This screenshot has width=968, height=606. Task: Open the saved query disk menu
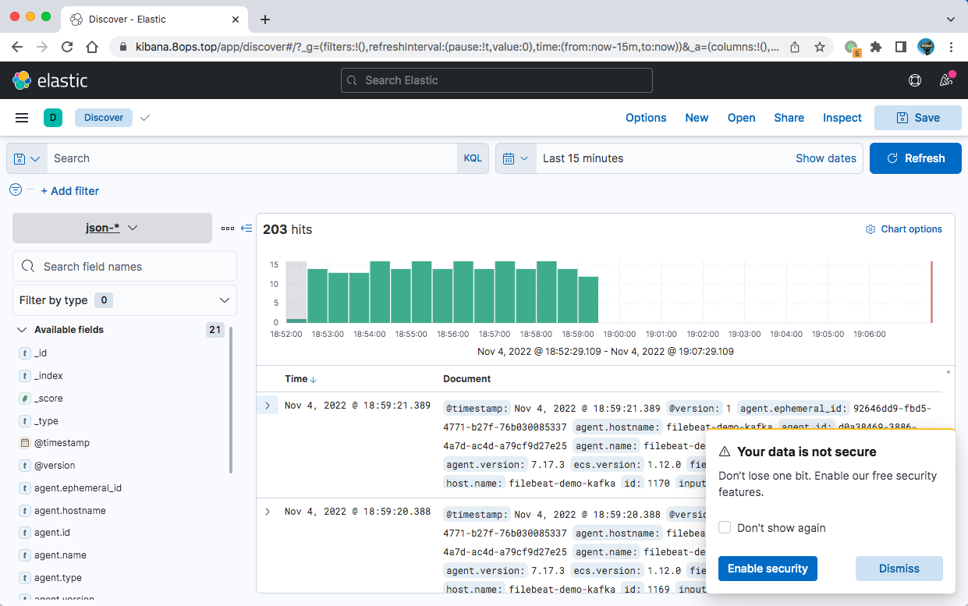pos(27,158)
